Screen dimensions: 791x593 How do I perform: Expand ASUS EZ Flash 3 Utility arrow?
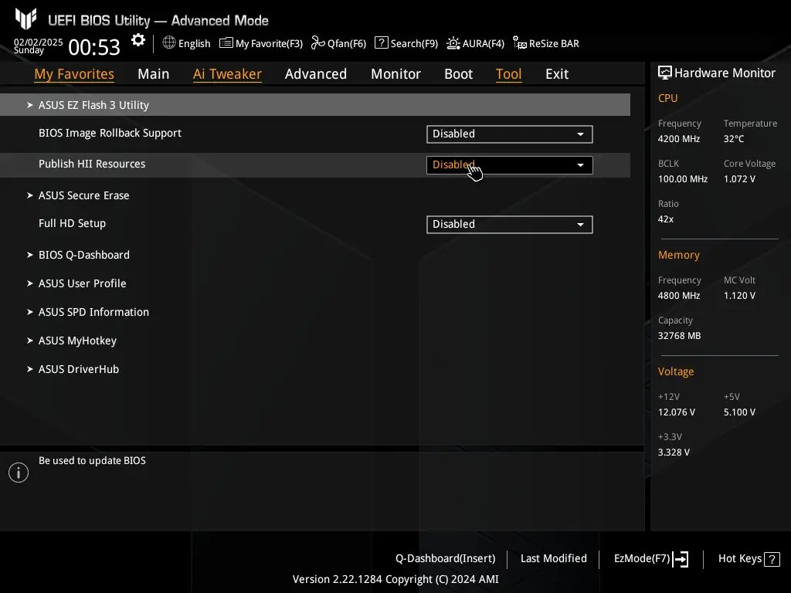click(x=30, y=105)
